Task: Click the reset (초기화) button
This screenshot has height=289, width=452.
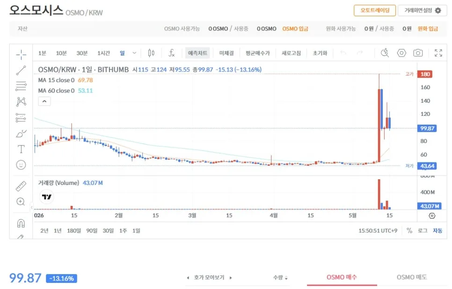Action: tap(320, 53)
